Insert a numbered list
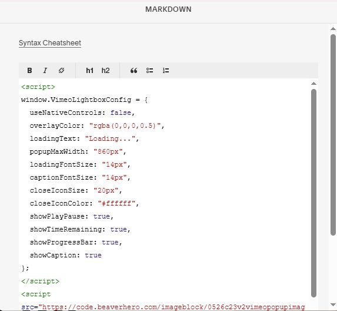 point(166,70)
